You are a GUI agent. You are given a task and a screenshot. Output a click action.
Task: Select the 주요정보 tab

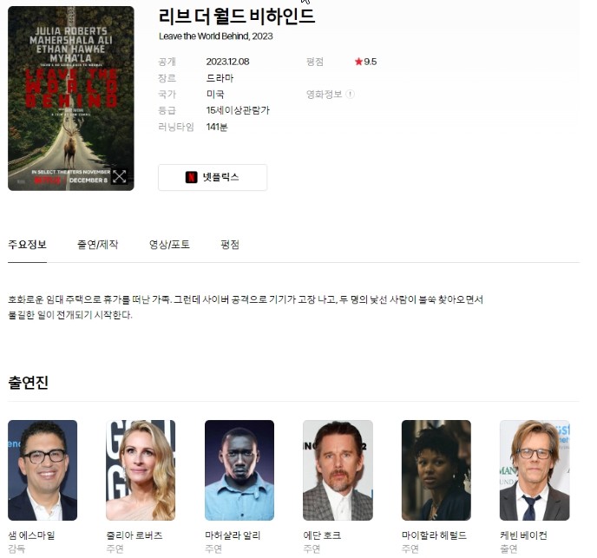point(27,245)
